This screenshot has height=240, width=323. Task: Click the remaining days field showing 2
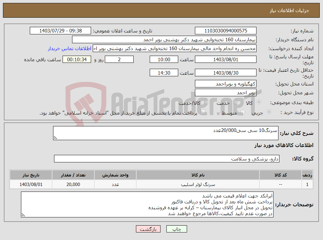(119, 60)
